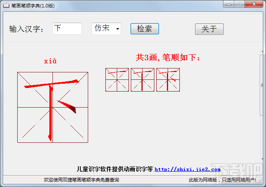
Task: Open the 仿宋 font dropdown
Action: [x=106, y=29]
